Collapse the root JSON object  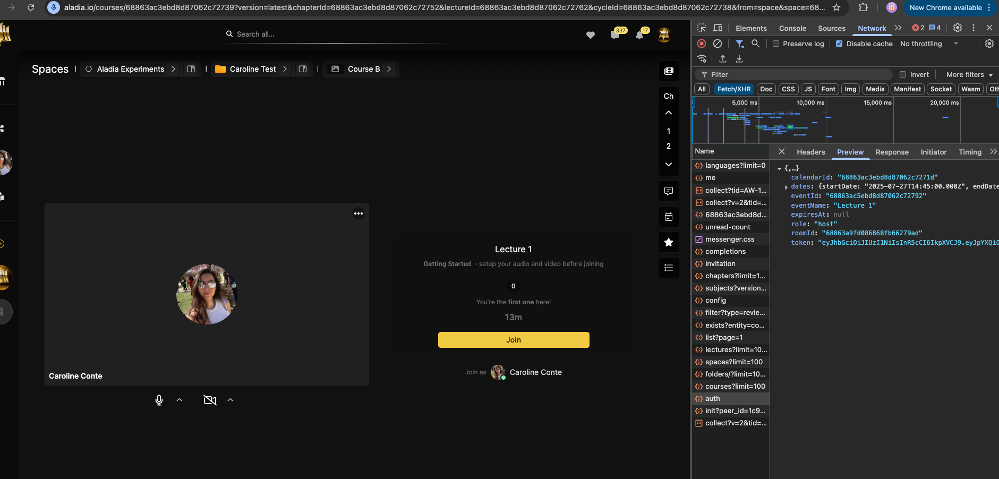coord(779,168)
